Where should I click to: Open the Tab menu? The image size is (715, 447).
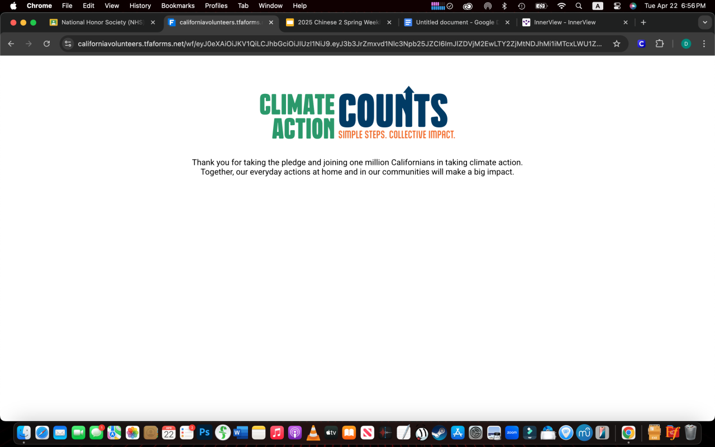pos(243,6)
